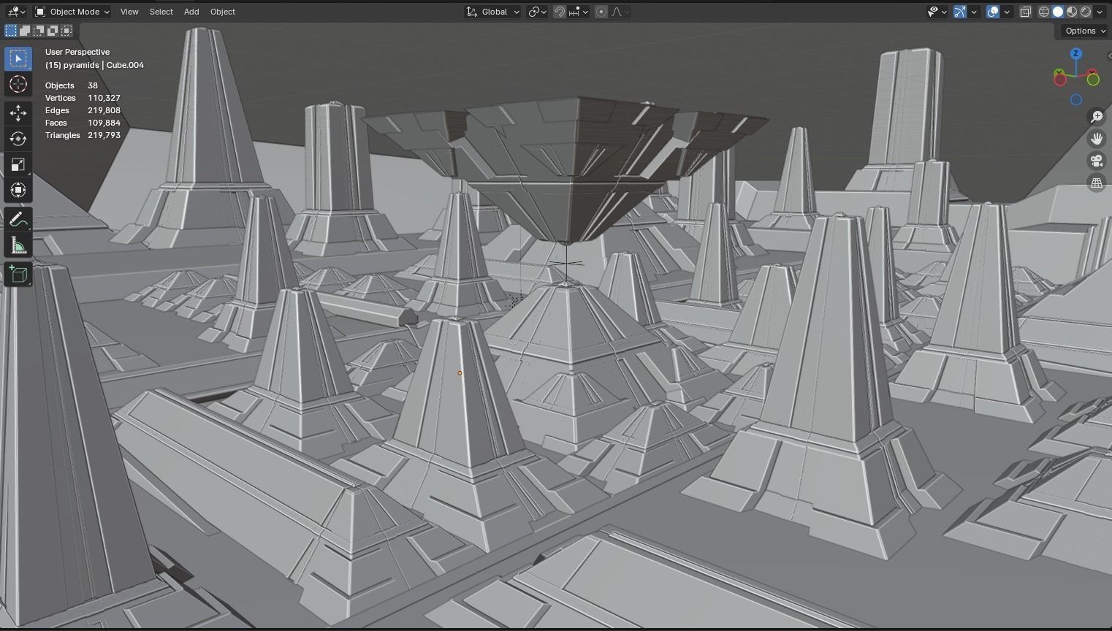Expand sidebar with small arrow at edge
Screen dimensions: 1112x631
[x=1109, y=56]
